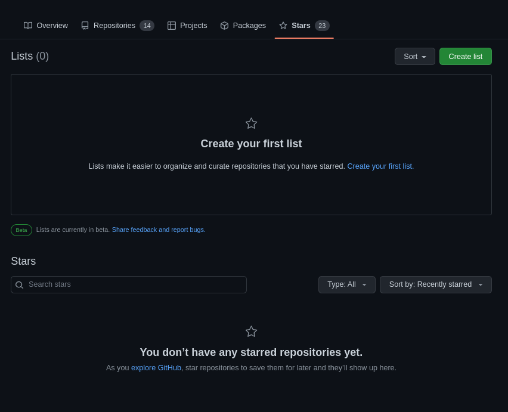This screenshot has width=508, height=412.
Task: Open Share feedback and report bugs link
Action: pos(159,230)
